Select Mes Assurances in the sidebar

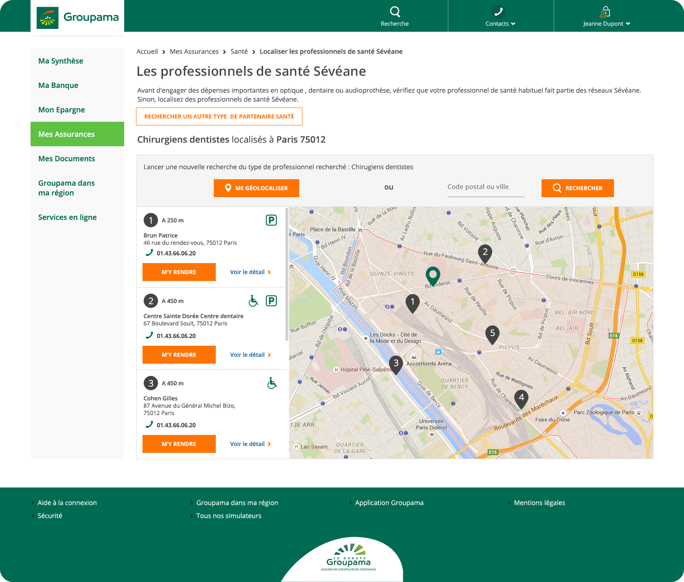tap(66, 134)
